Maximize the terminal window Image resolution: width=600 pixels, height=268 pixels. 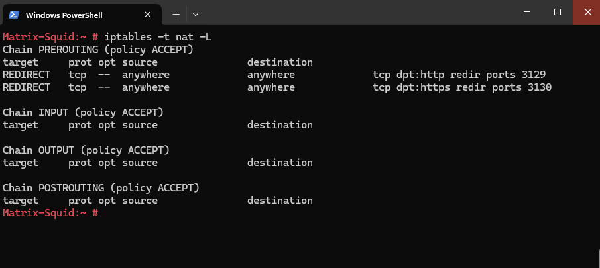pos(558,12)
